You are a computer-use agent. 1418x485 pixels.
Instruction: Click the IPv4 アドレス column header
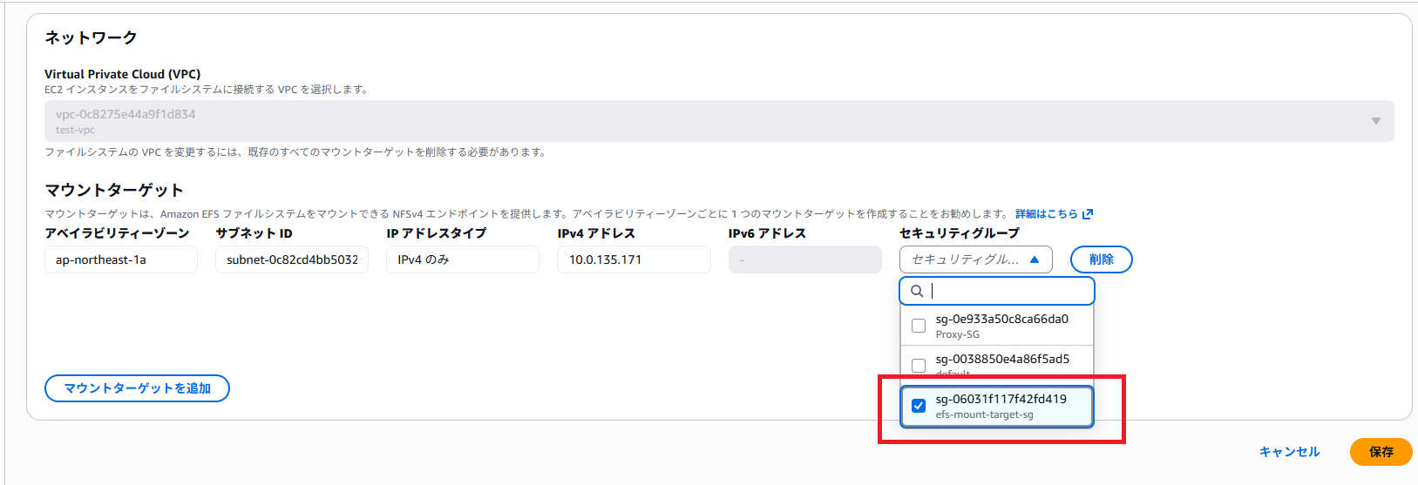click(x=596, y=233)
